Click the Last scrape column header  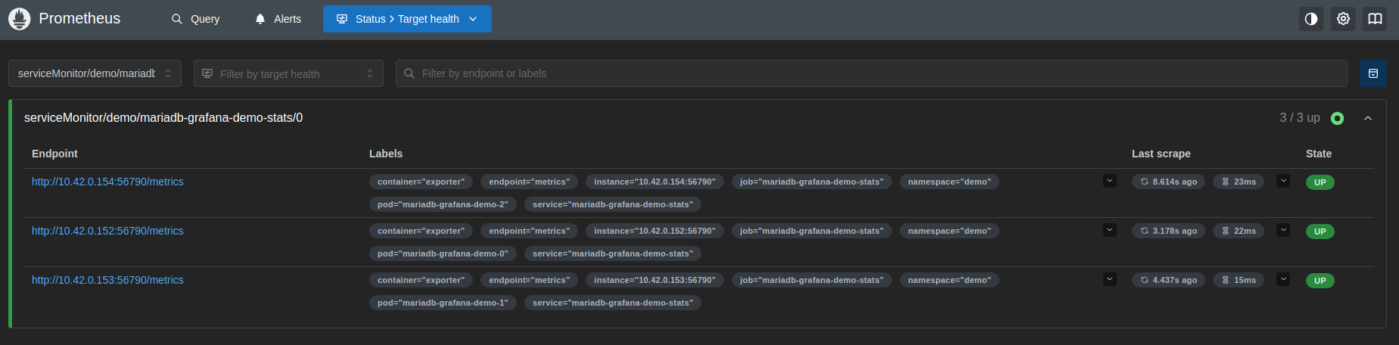1161,154
